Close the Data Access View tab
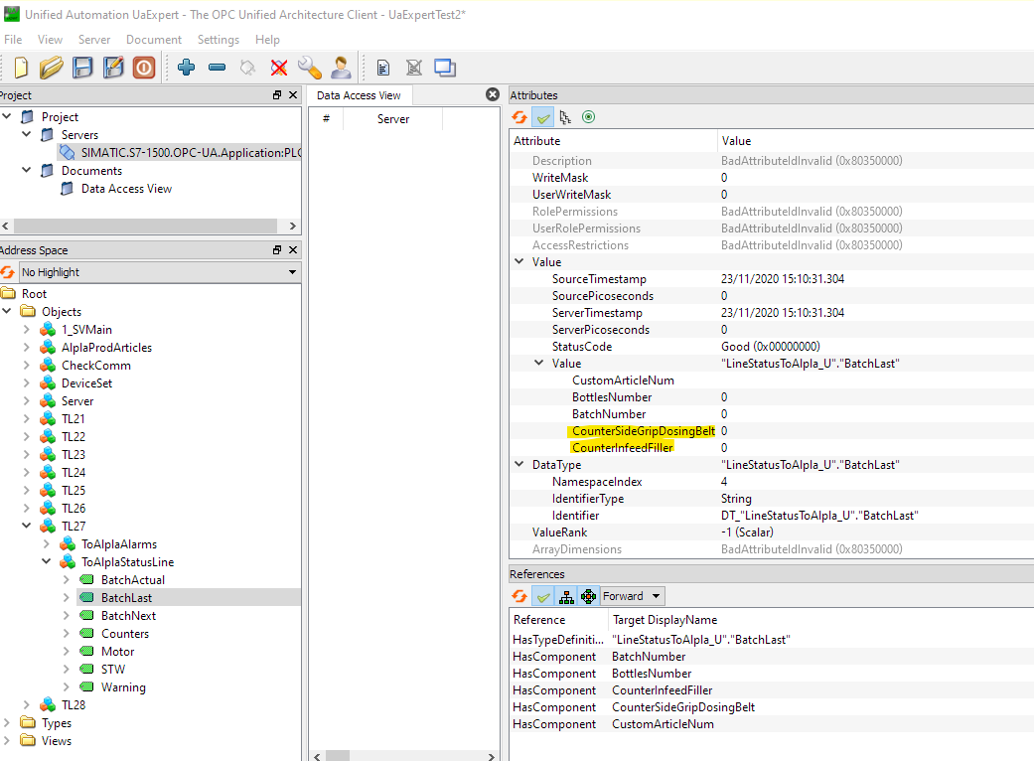Screen dimensions: 1034x761 [x=493, y=94]
